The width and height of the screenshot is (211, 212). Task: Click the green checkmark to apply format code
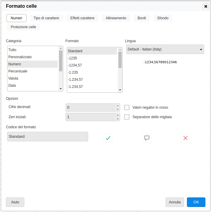(108, 138)
